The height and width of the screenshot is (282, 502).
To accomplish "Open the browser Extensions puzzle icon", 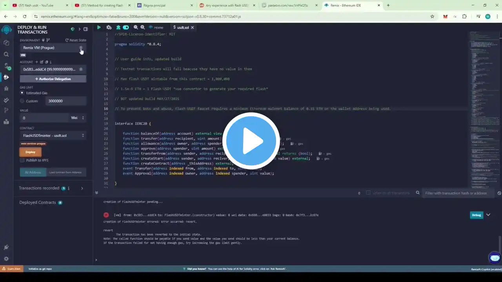I will 464,16.
